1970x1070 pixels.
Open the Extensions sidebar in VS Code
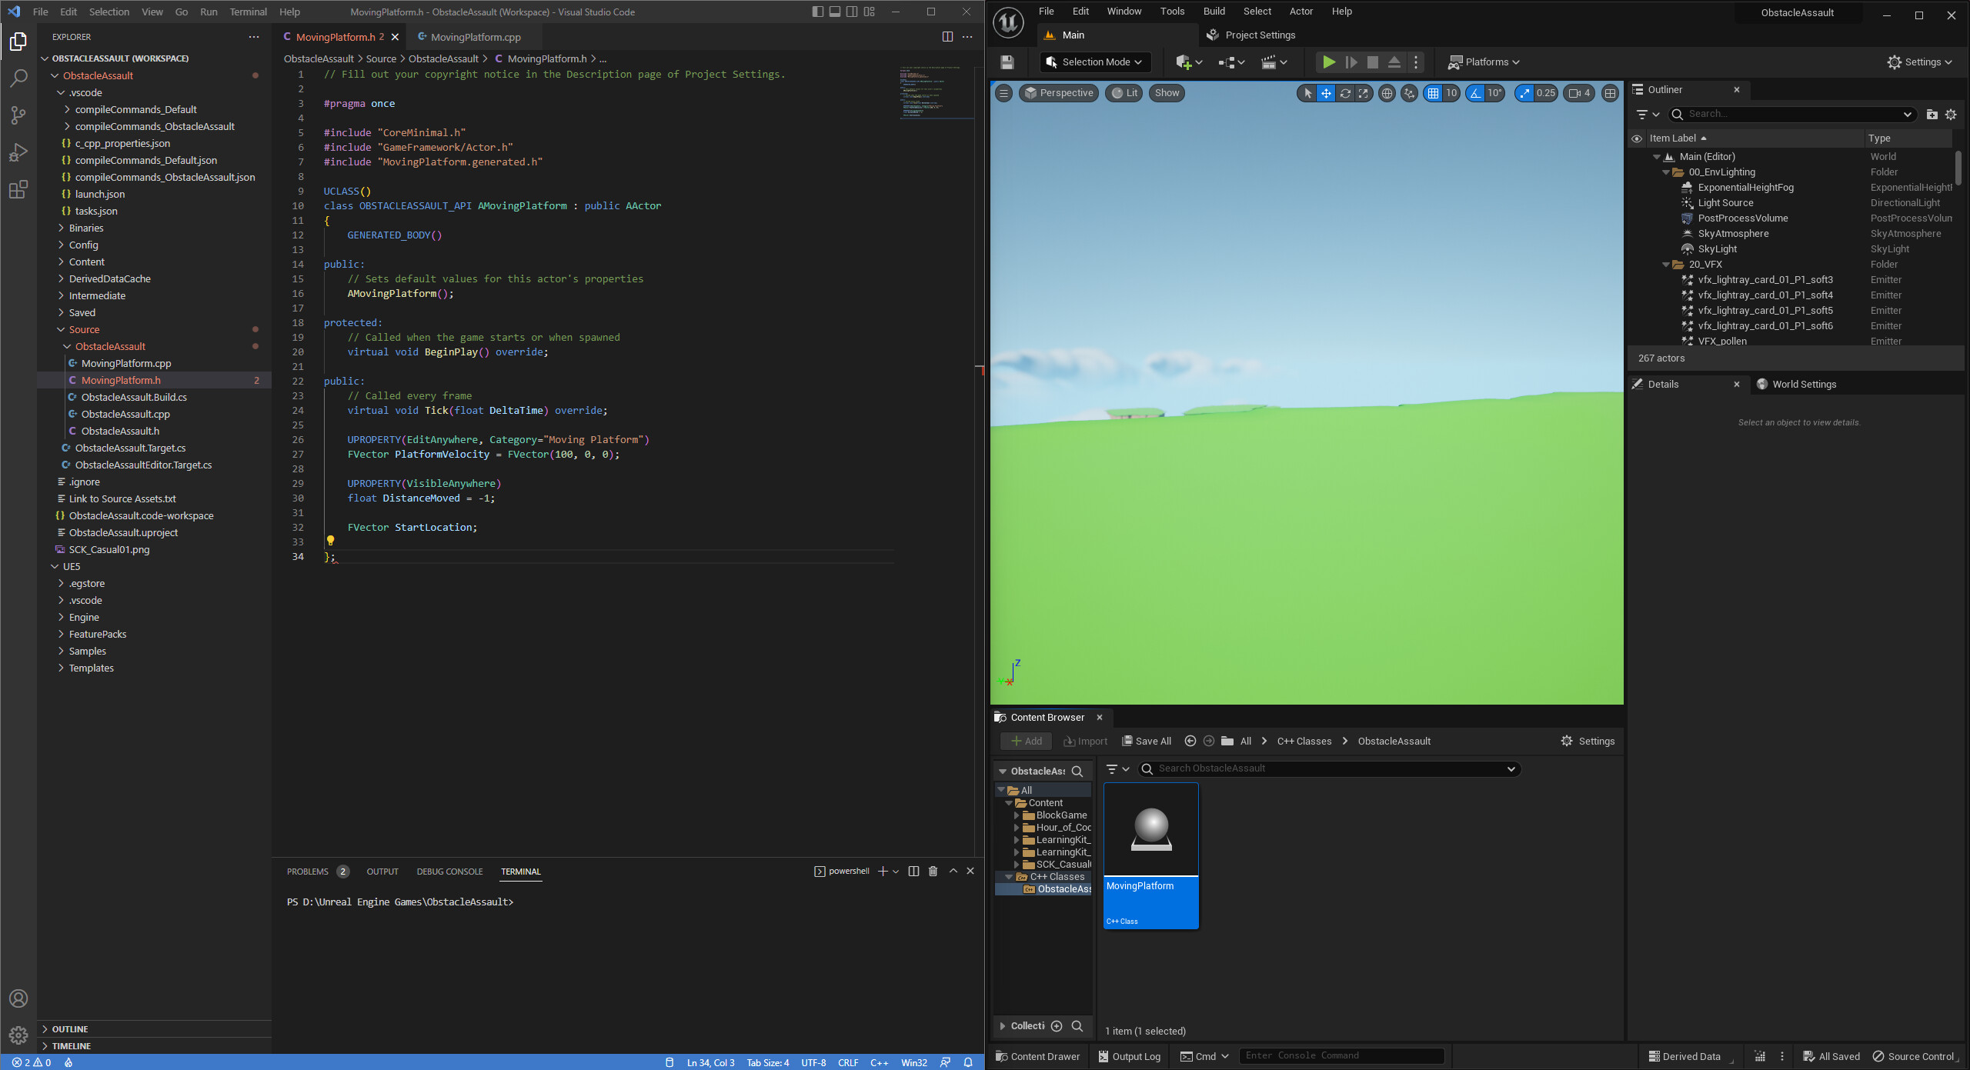click(x=18, y=190)
